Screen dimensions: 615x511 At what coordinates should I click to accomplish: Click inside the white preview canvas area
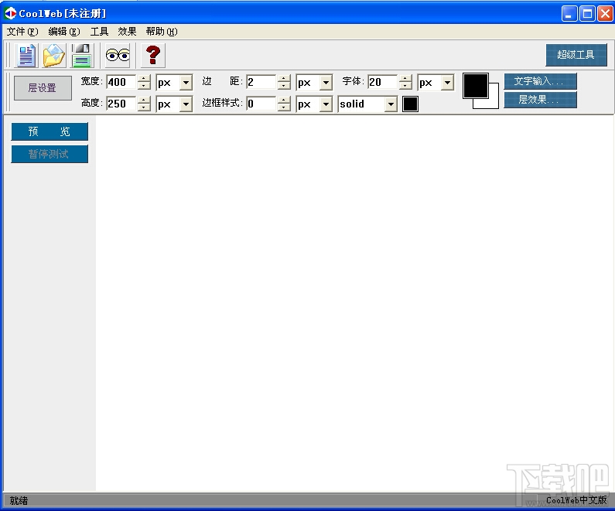(x=353, y=301)
